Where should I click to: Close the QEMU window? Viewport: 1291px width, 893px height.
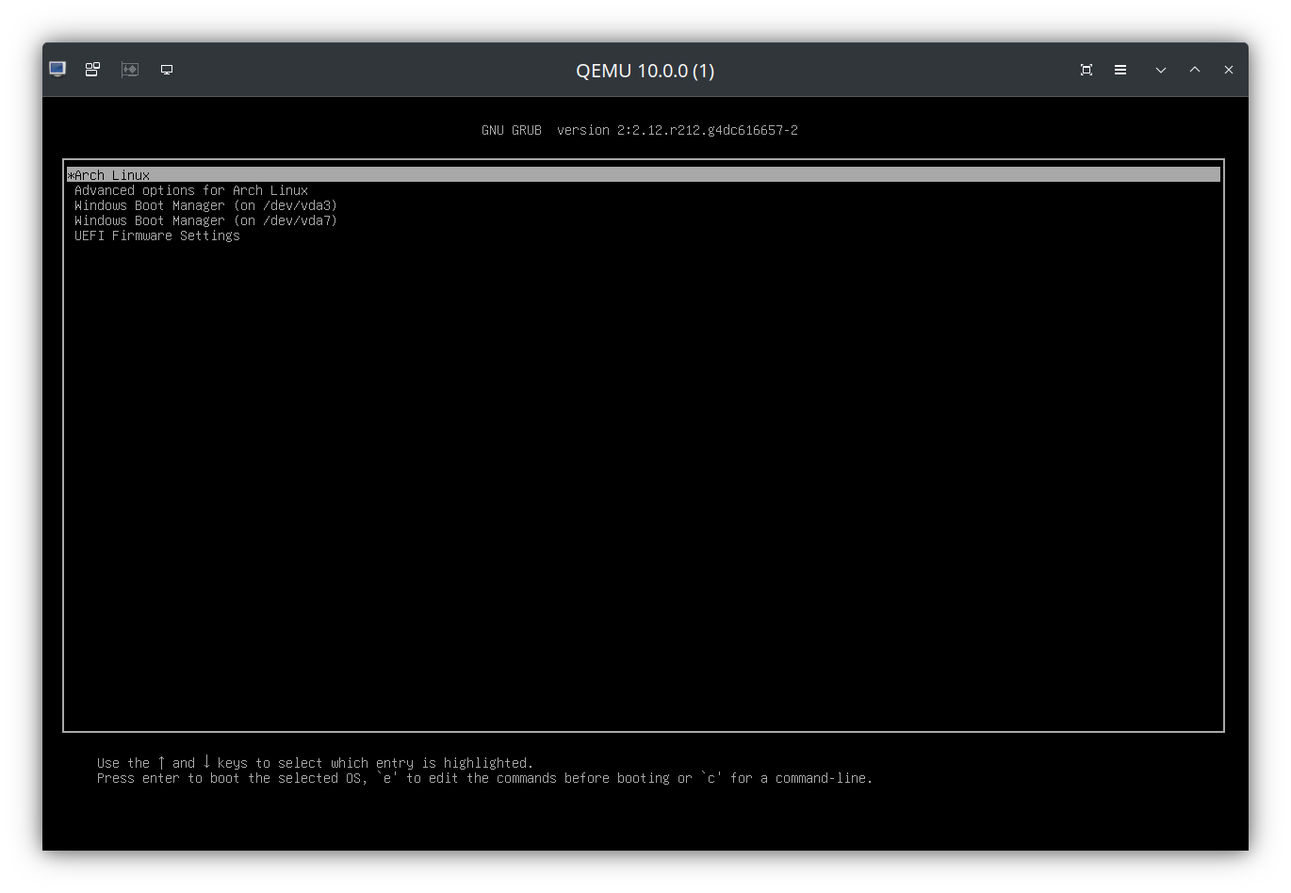coord(1228,69)
